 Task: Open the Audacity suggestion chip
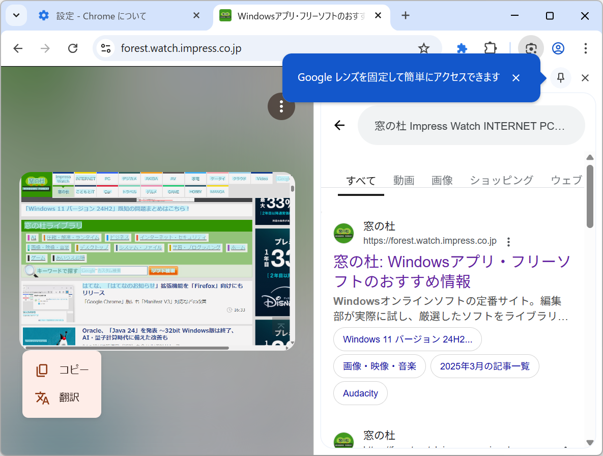[360, 393]
